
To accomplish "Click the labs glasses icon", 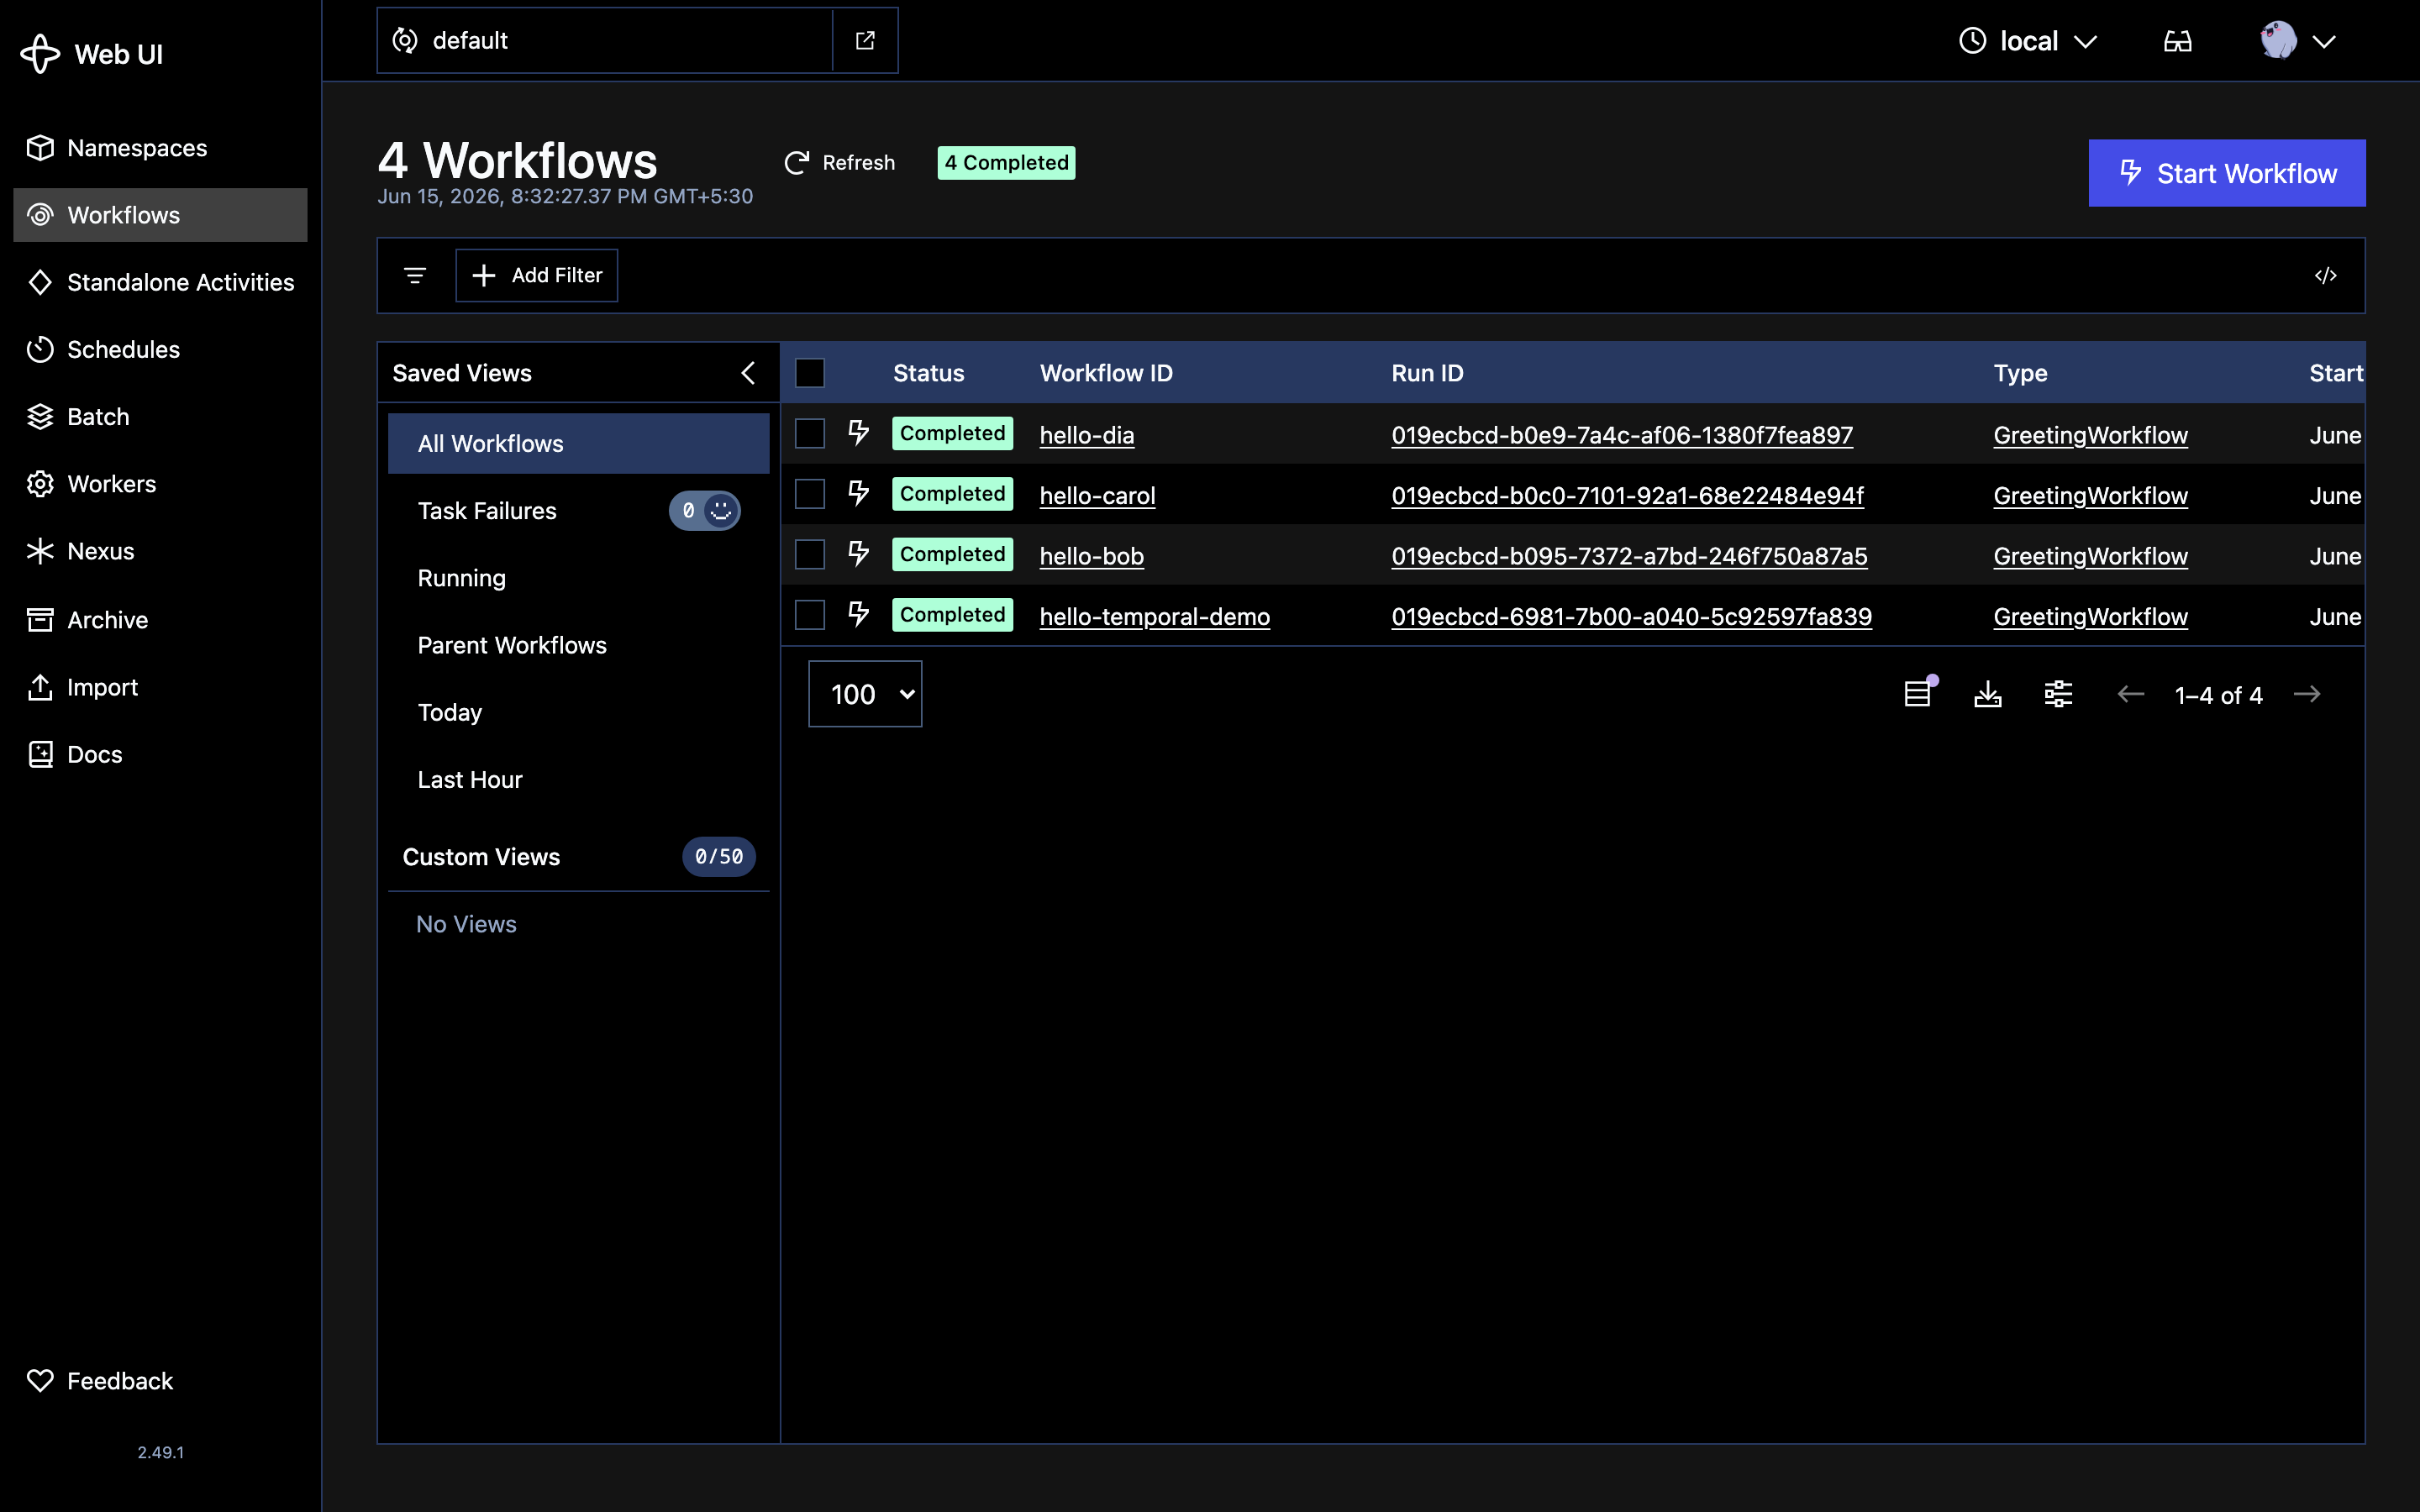I will 2178,41.
